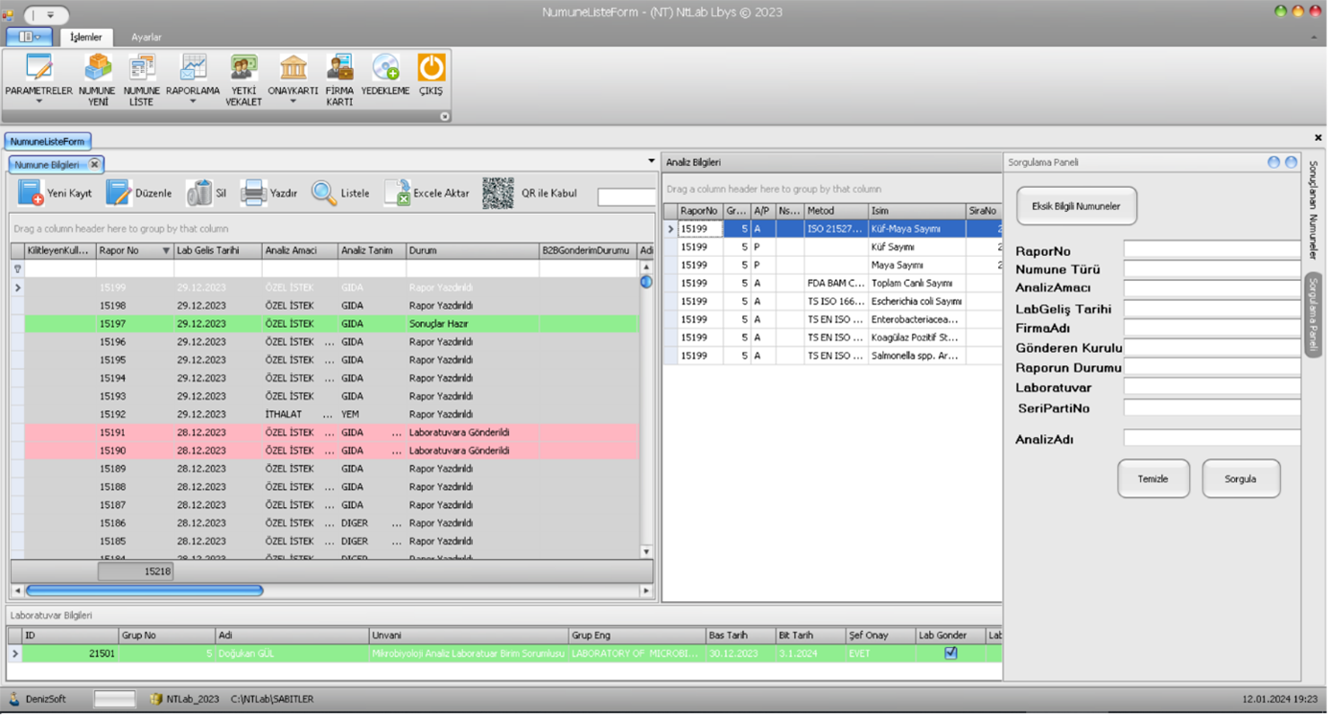Screen dimensions: 1328x718
Task: Click the filter icon in sample grid filter row
Action: coord(17,269)
